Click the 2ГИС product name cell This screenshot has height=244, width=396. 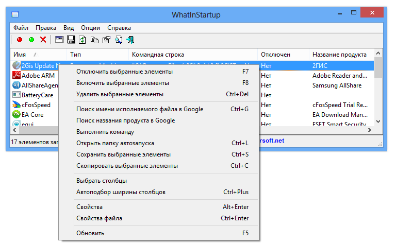click(320, 65)
